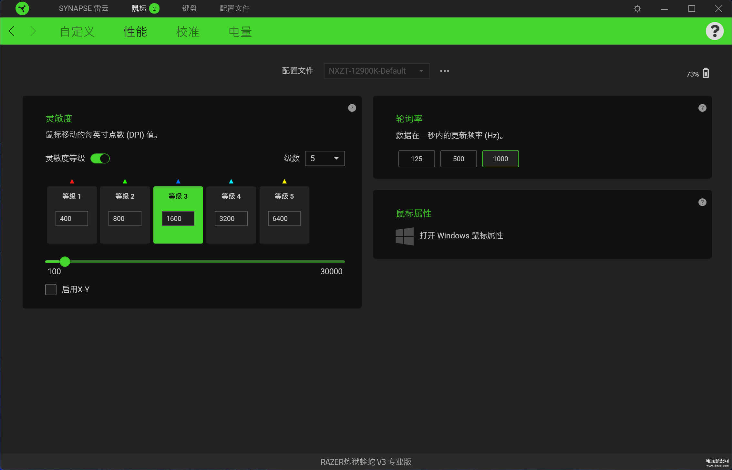Click the mouse tab badge showing 2
The width and height of the screenshot is (732, 470).
pos(154,8)
